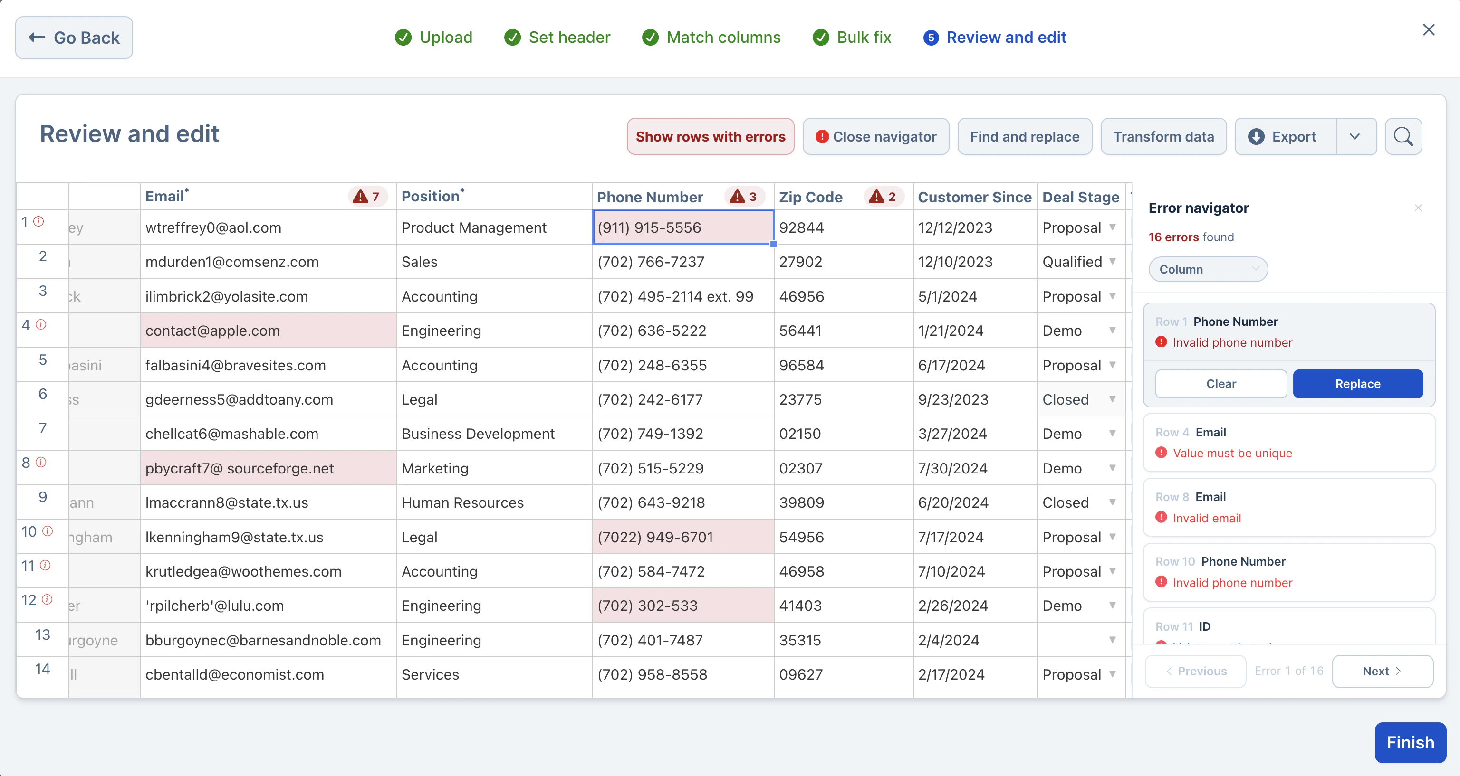Open row 4 Demo Deal Stage dropdown

[x=1112, y=330]
